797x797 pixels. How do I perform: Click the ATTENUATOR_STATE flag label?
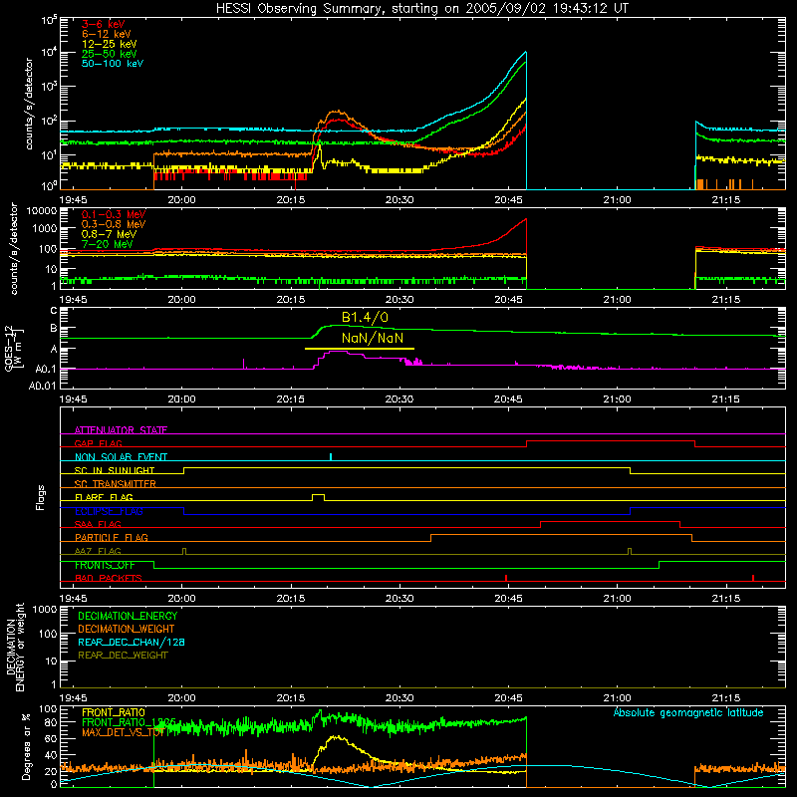click(x=121, y=430)
